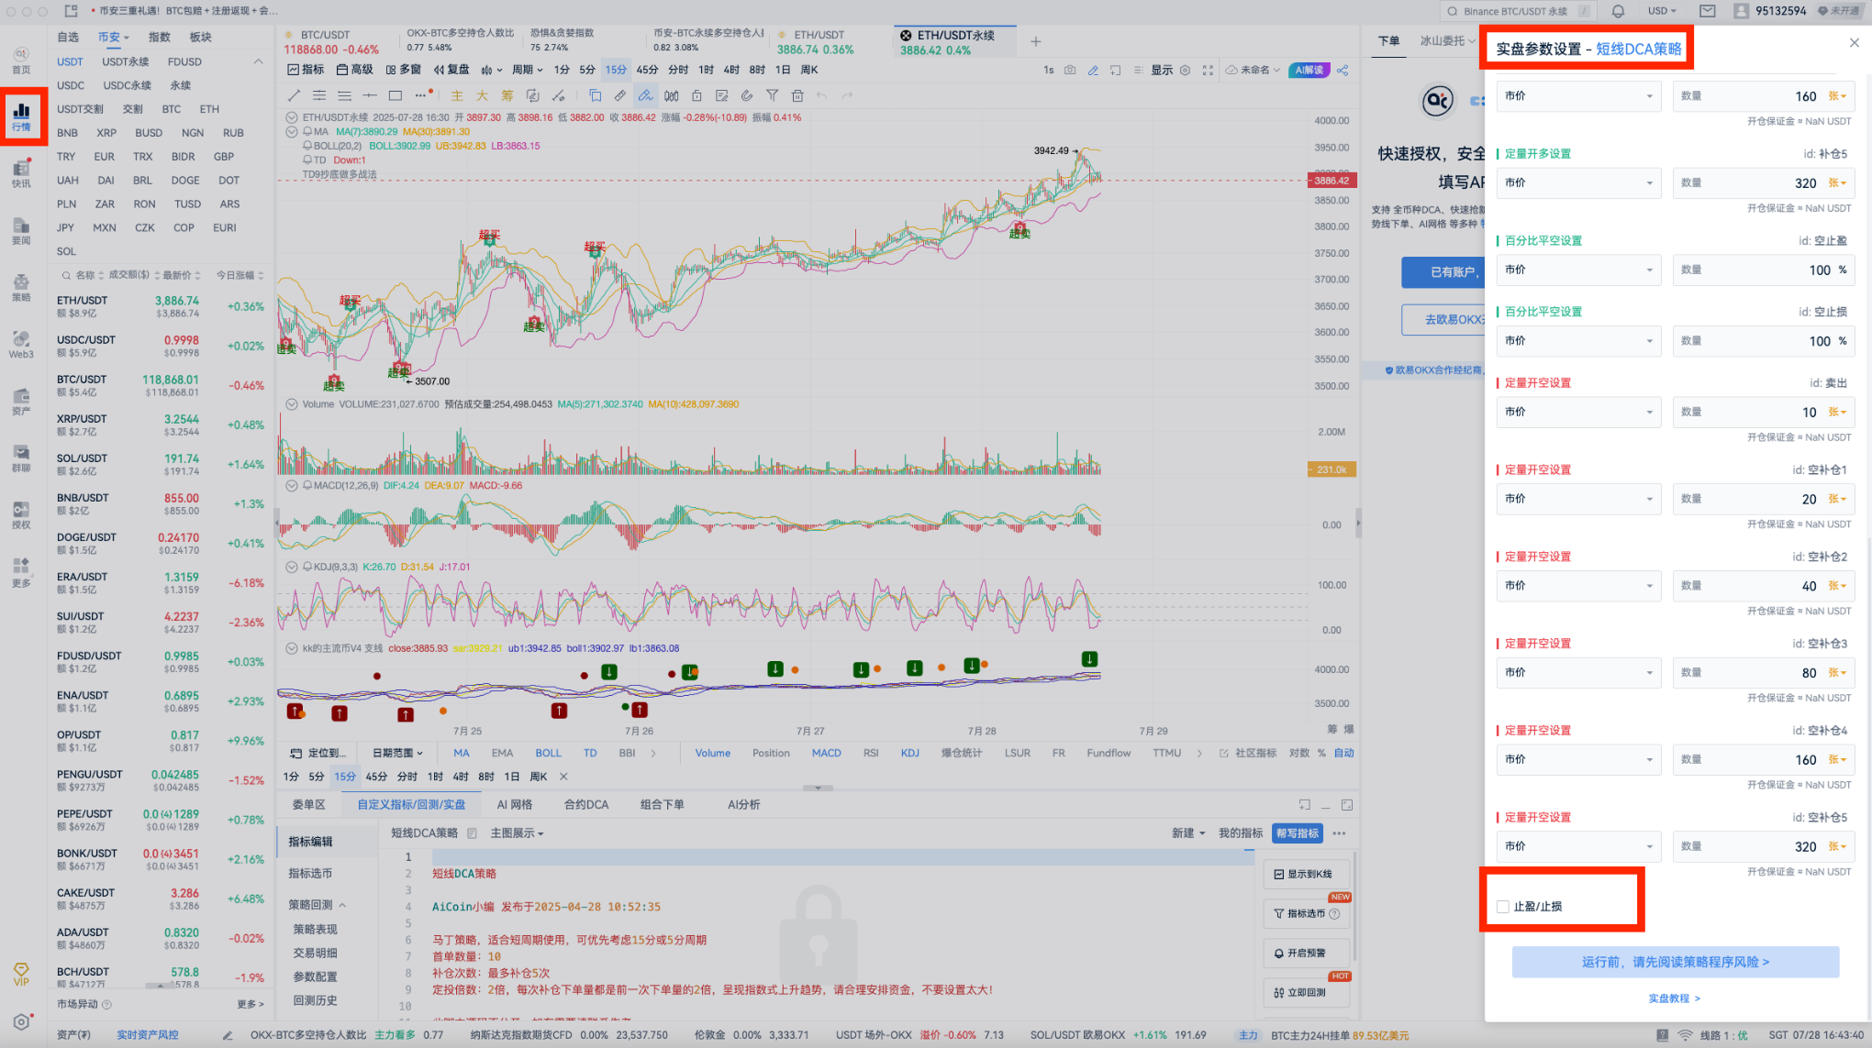Click the AI解读 button

[x=1309, y=70]
